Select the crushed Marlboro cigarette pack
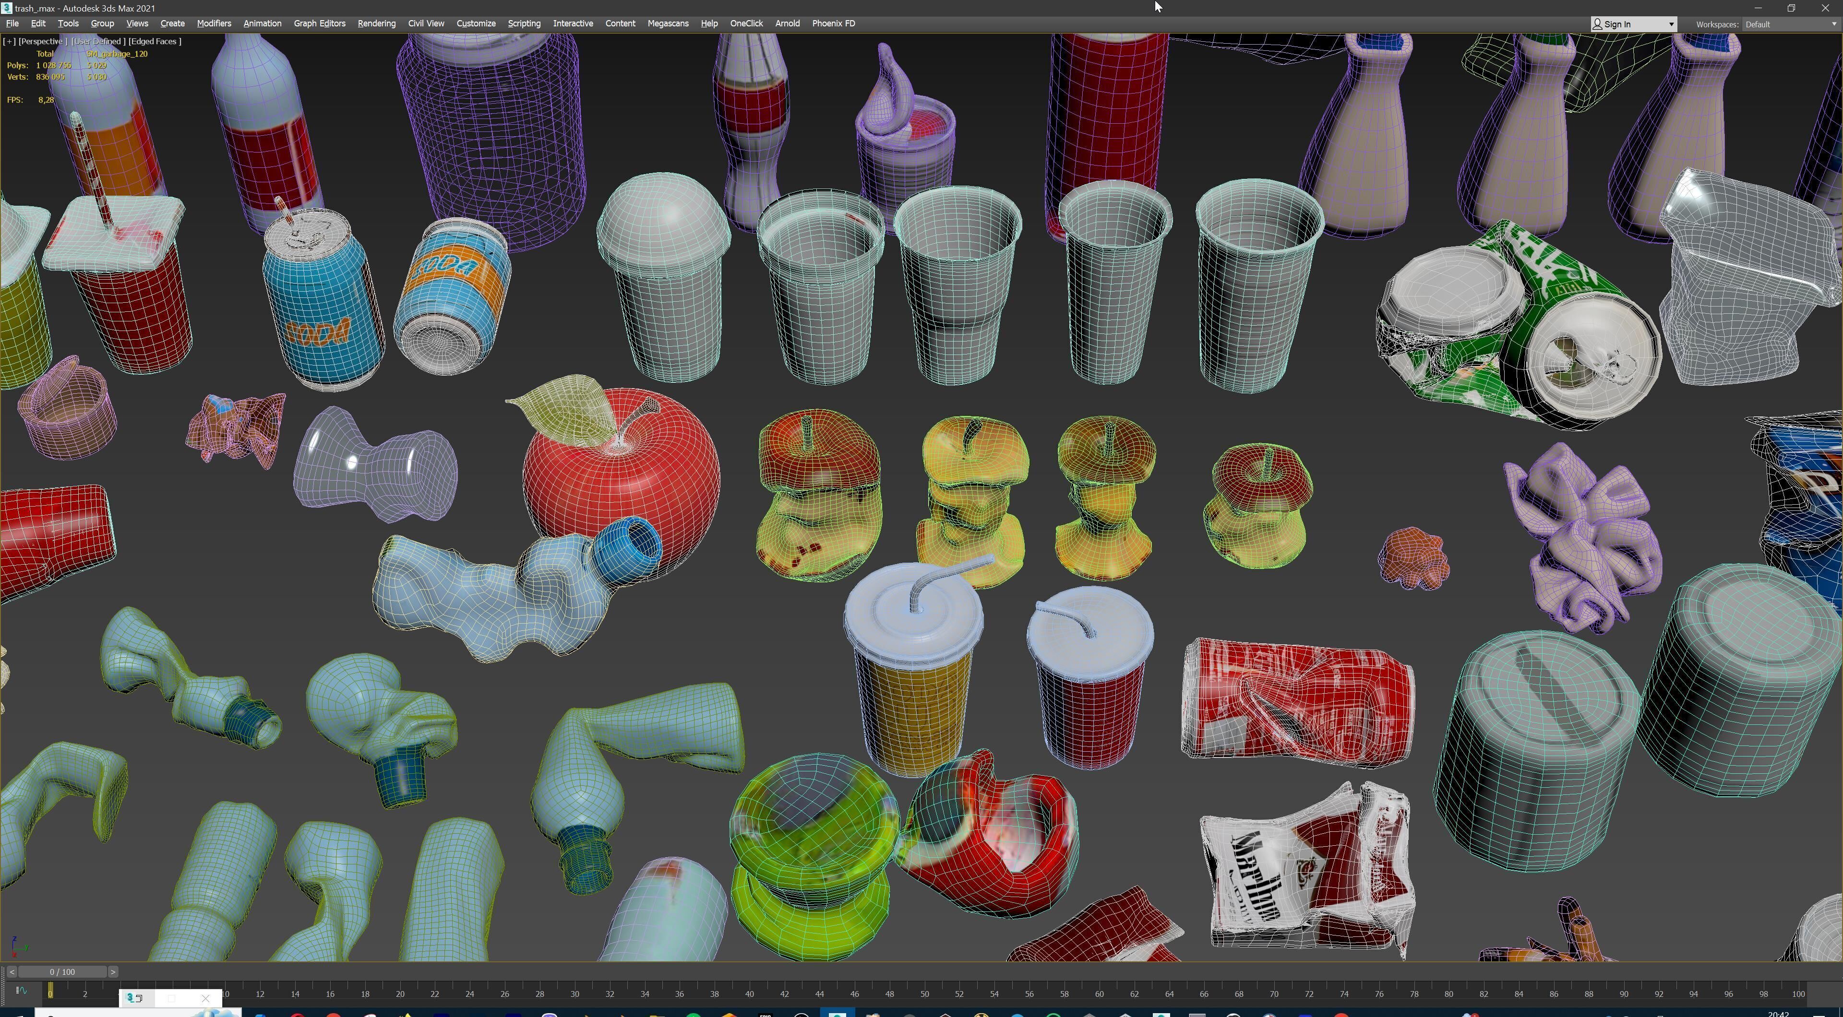The image size is (1843, 1017). (x=1308, y=871)
